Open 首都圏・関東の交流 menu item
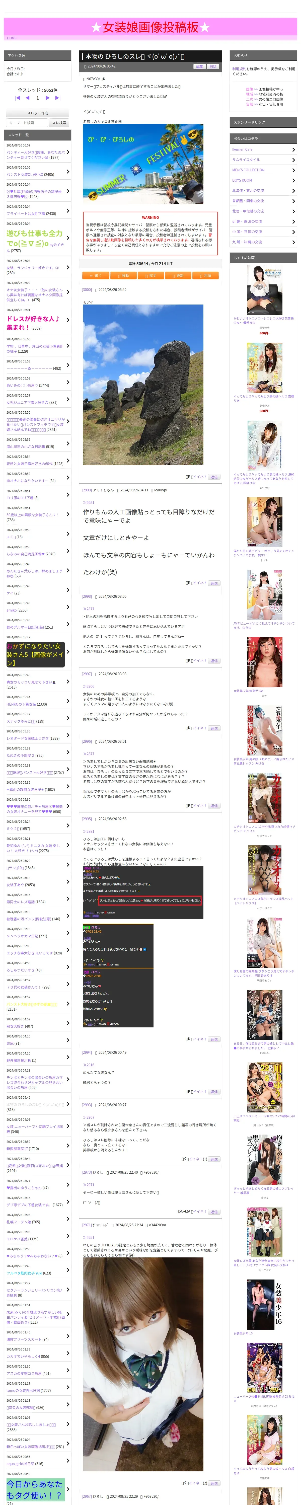The image size is (301, 1505). click(x=264, y=201)
